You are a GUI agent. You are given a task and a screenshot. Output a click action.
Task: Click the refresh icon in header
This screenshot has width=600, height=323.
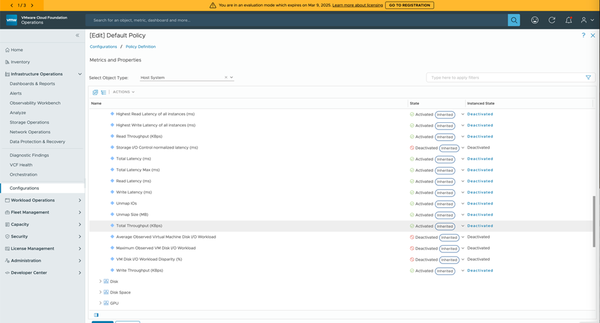point(552,20)
